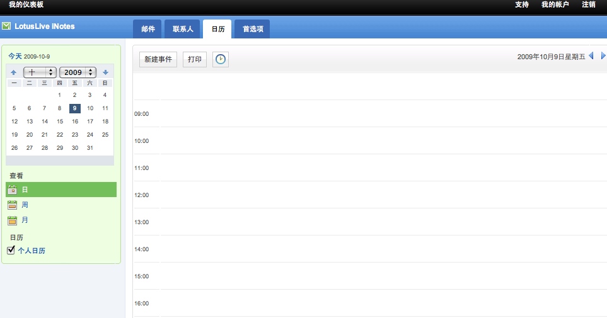This screenshot has height=318, width=607.
Task: Uncheck the 个人日历 checkbox
Action: [x=11, y=251]
